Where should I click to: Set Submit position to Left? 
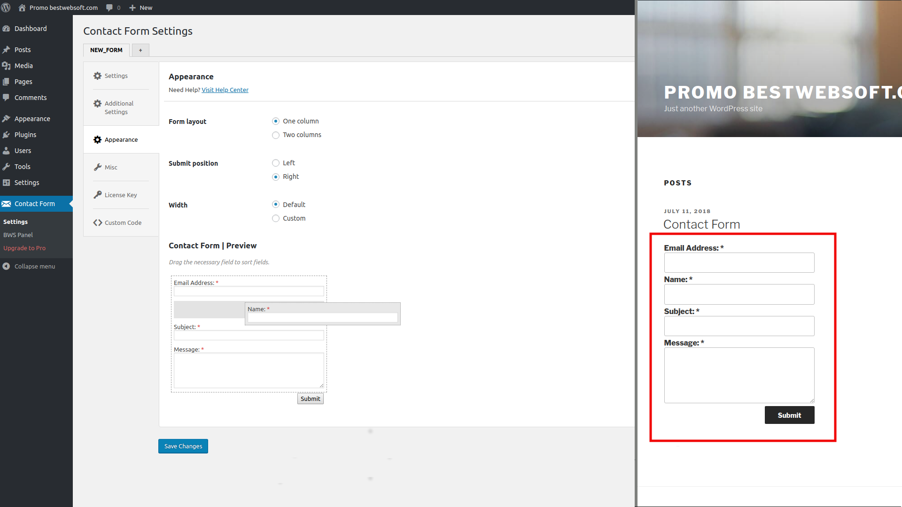(276, 163)
